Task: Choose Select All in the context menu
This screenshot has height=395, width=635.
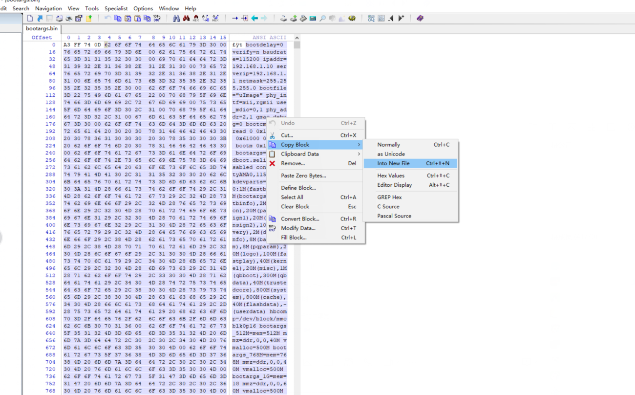Action: tap(316, 197)
